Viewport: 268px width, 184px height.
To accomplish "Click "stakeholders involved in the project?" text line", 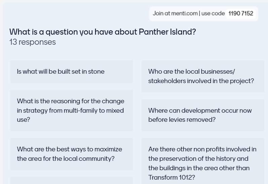I will pyautogui.click(x=201, y=81).
